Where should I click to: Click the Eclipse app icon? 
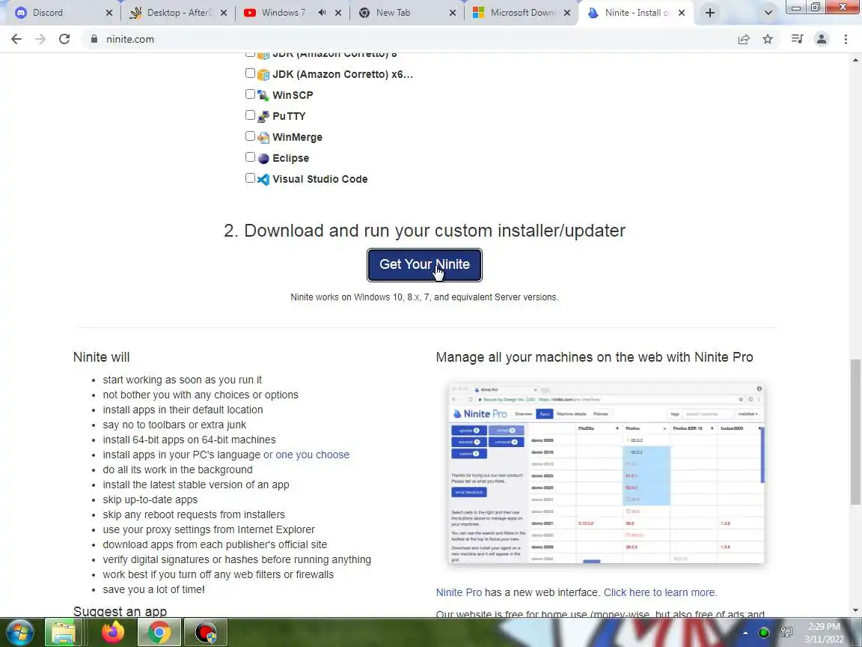tap(263, 159)
